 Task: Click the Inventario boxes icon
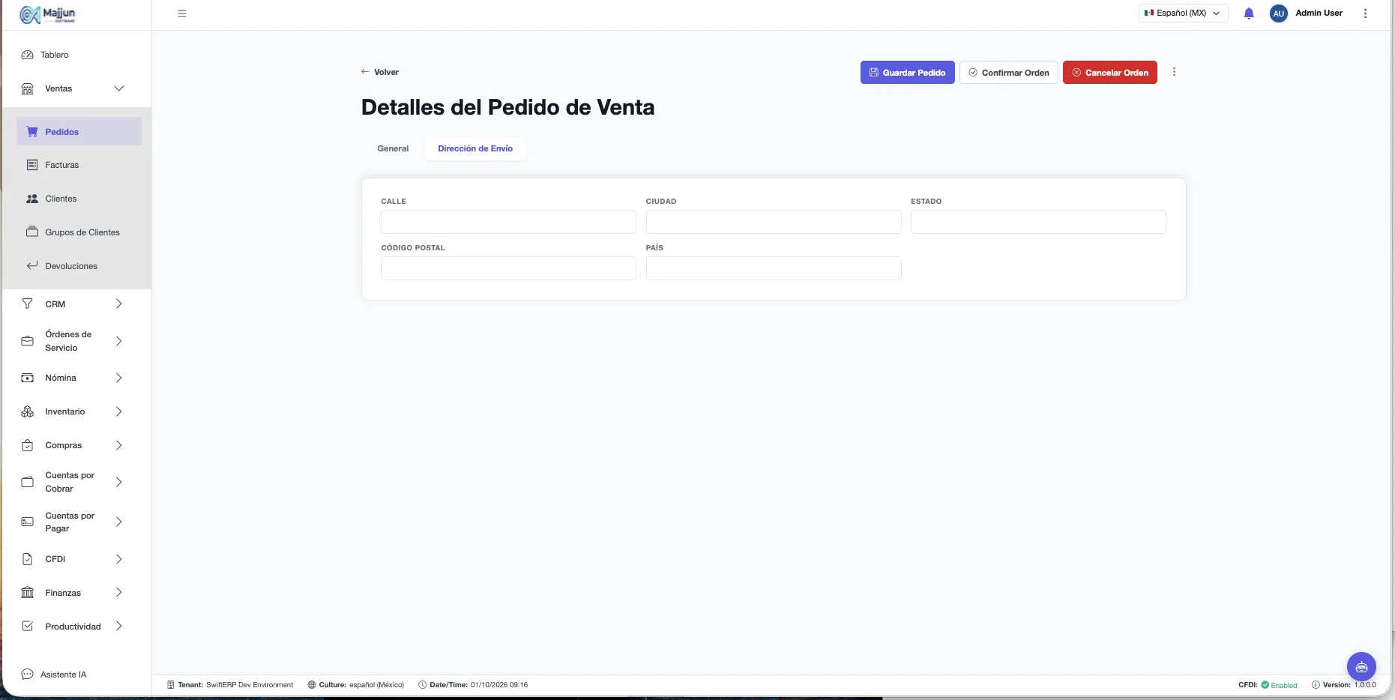point(28,411)
